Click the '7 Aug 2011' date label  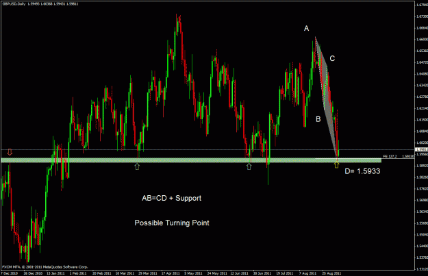[307, 273]
